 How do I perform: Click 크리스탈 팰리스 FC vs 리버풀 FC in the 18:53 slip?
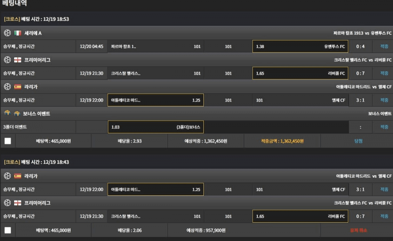pos(363,60)
